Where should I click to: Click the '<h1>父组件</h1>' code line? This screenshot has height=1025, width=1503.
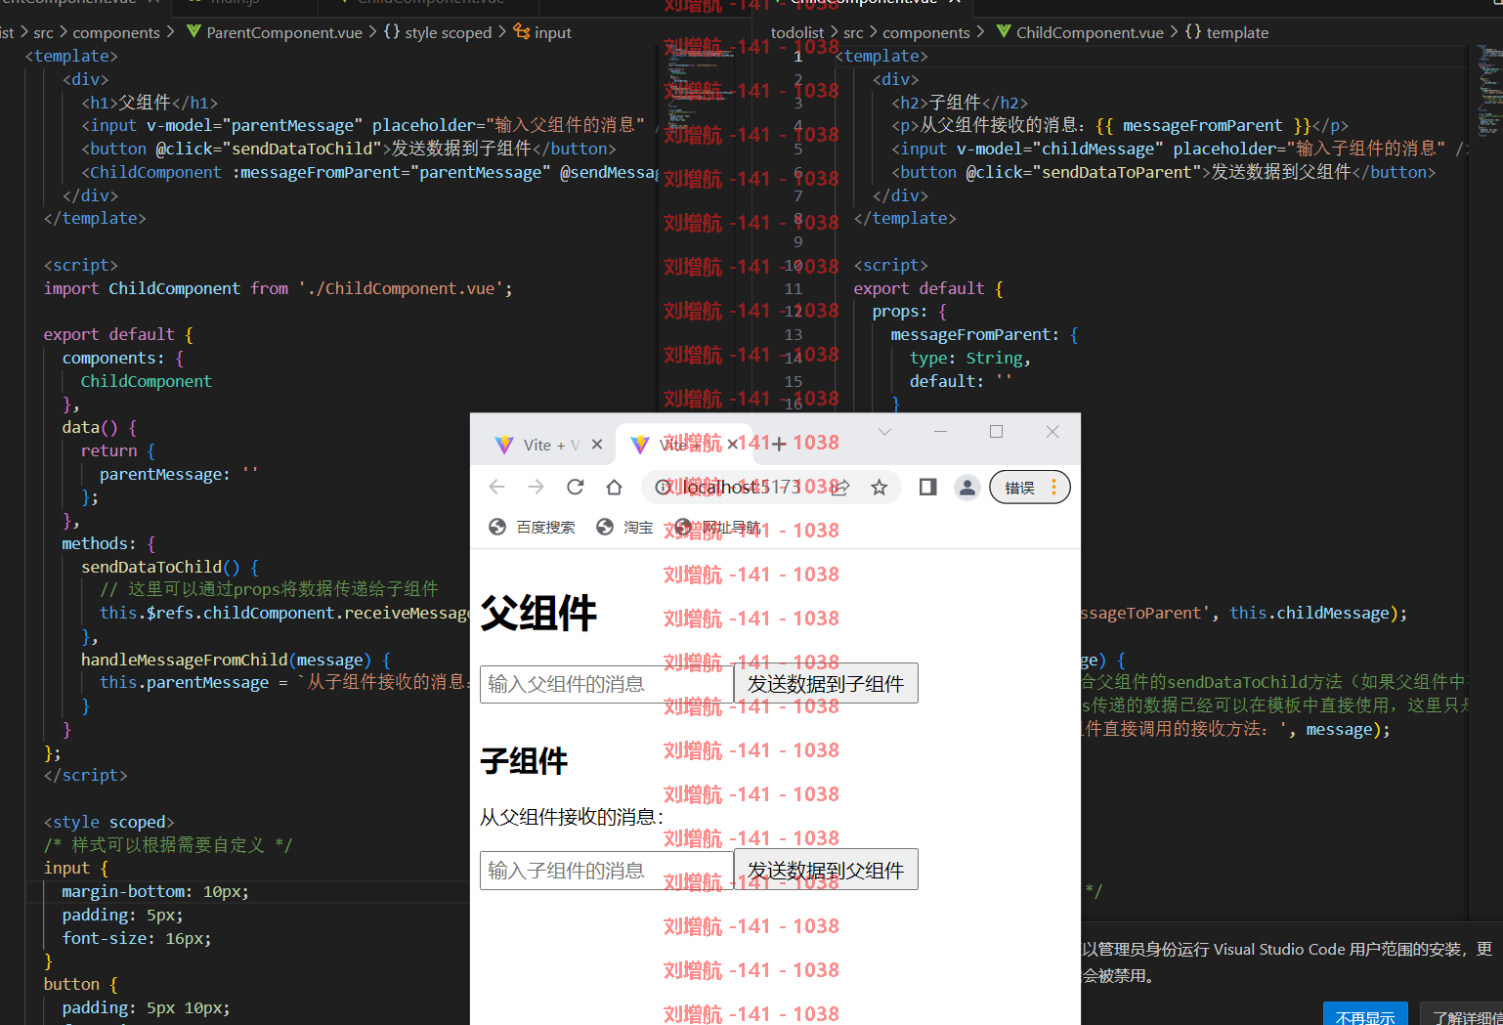(x=150, y=103)
